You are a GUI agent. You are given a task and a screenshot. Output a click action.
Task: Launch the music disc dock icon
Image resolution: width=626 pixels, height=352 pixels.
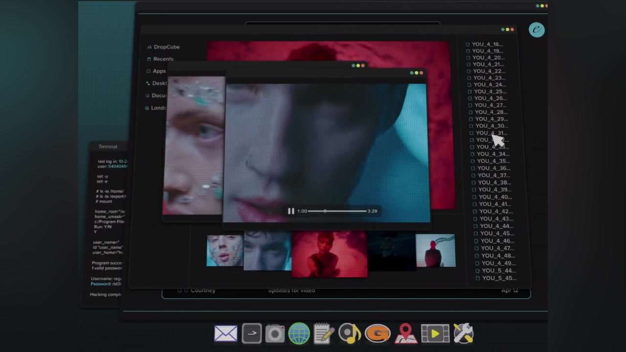click(350, 333)
